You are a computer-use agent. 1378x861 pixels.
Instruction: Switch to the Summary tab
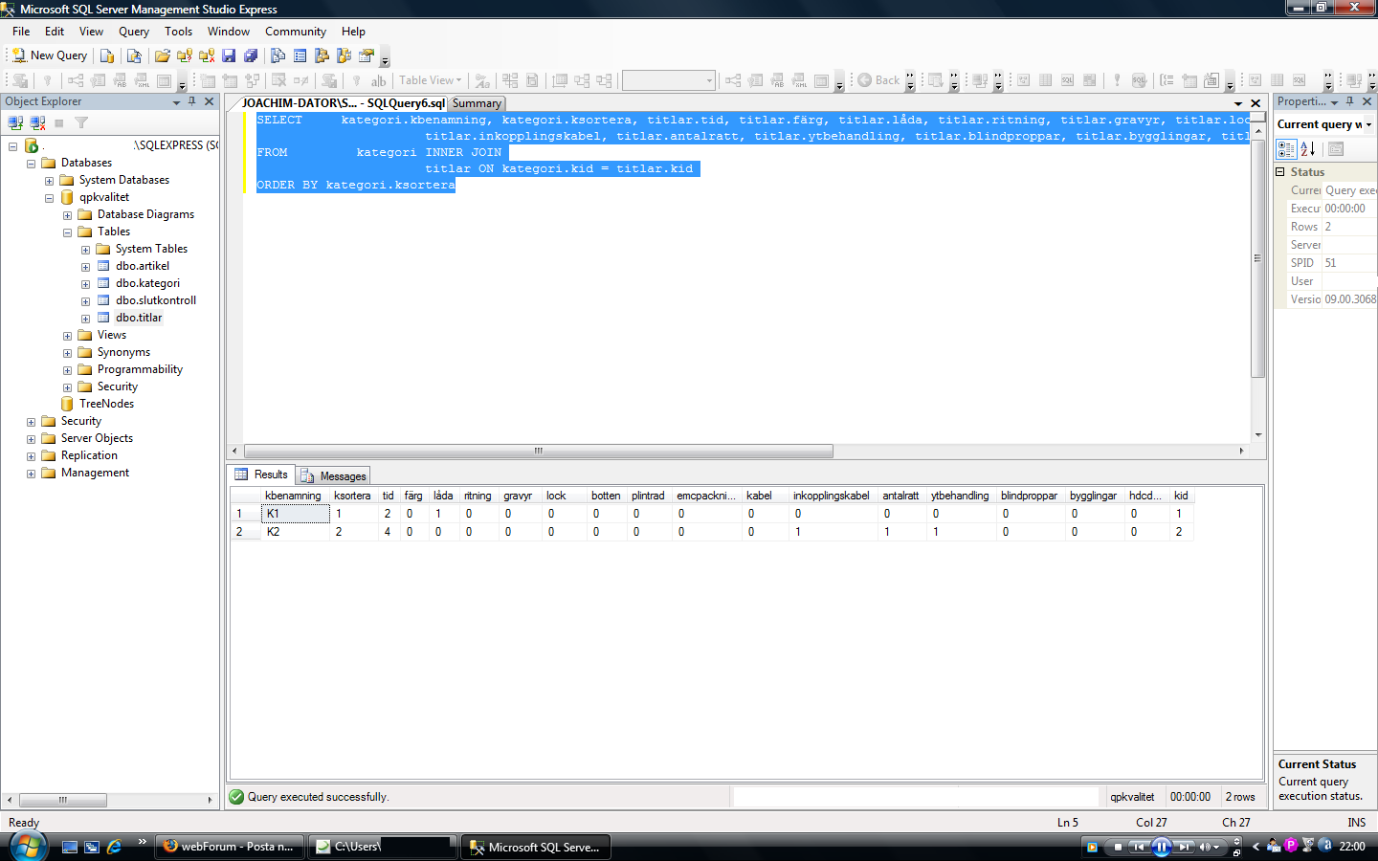[477, 103]
